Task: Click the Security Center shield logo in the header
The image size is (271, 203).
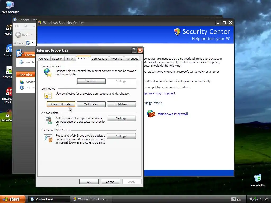Action: point(177,32)
